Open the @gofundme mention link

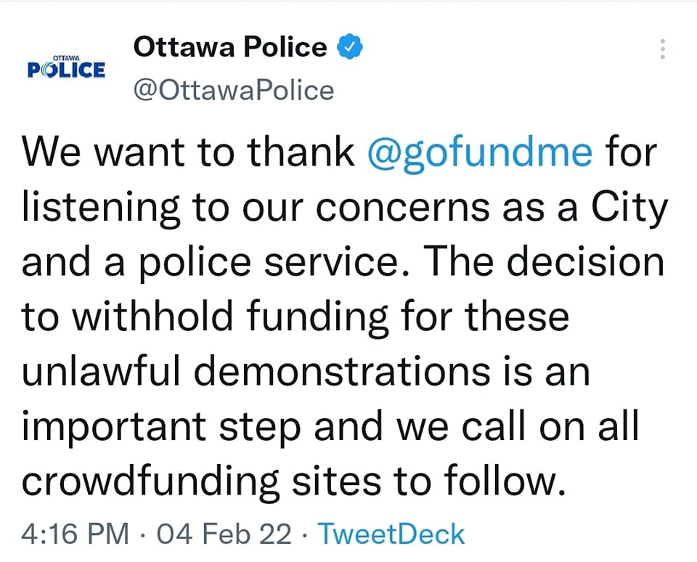pyautogui.click(x=481, y=152)
